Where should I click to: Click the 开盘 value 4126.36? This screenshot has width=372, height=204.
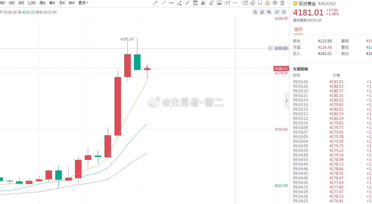325,47
